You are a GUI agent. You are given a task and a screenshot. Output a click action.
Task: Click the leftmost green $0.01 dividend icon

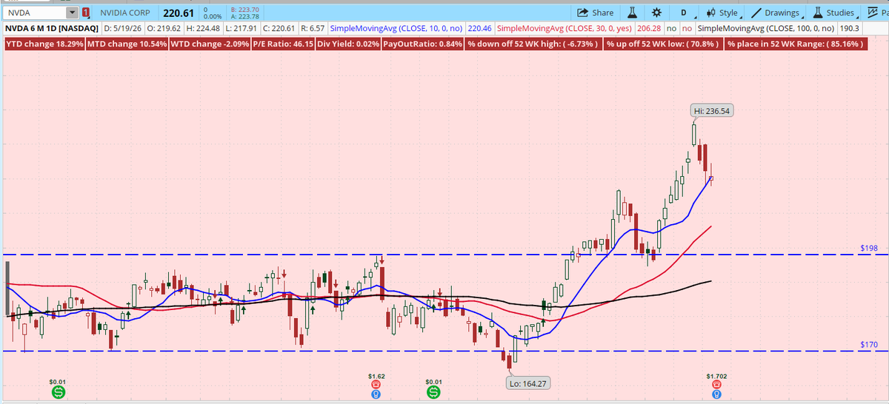(58, 391)
